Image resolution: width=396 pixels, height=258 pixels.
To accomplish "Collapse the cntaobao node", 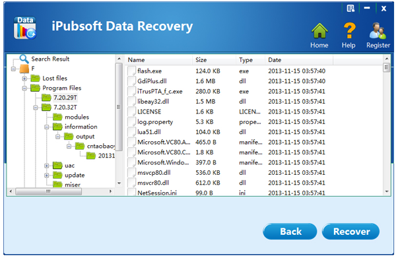I will coord(69,146).
